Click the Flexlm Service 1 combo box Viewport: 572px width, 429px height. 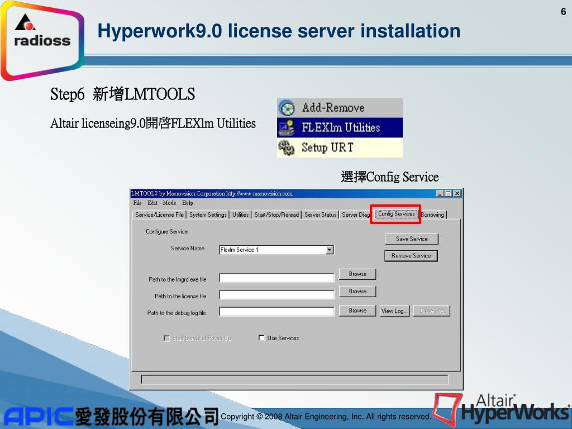[277, 250]
